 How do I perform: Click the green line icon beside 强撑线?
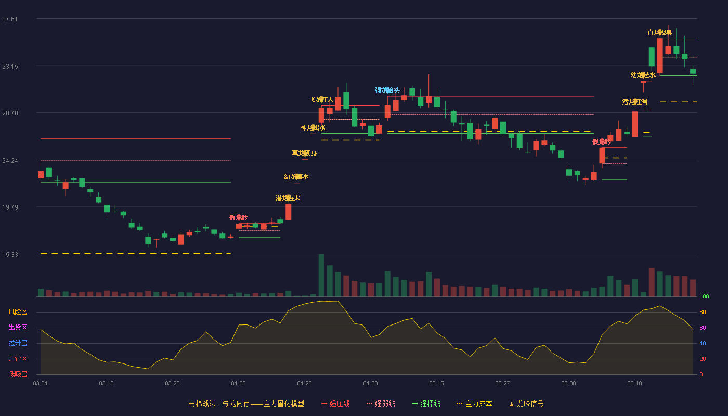(x=414, y=404)
